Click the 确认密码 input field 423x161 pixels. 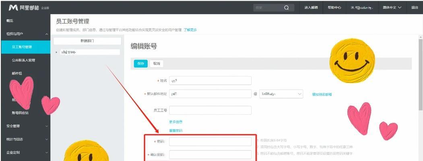pos(210,155)
